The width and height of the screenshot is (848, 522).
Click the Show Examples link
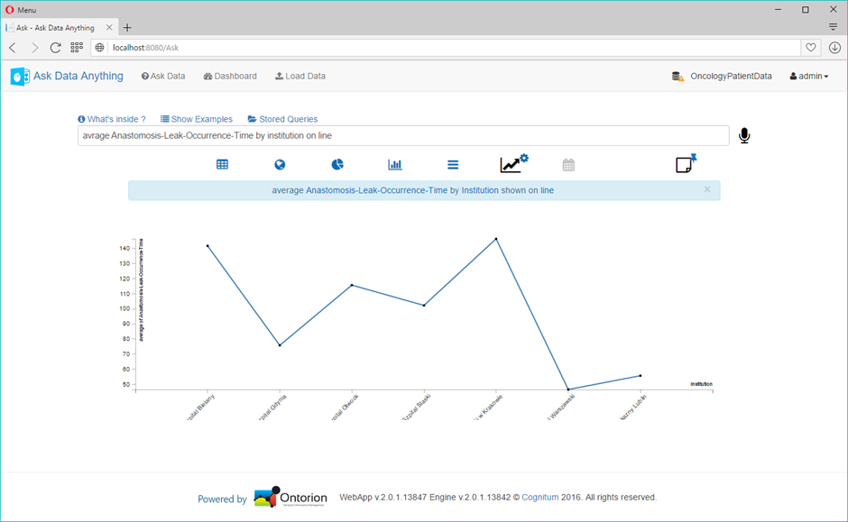pos(197,119)
